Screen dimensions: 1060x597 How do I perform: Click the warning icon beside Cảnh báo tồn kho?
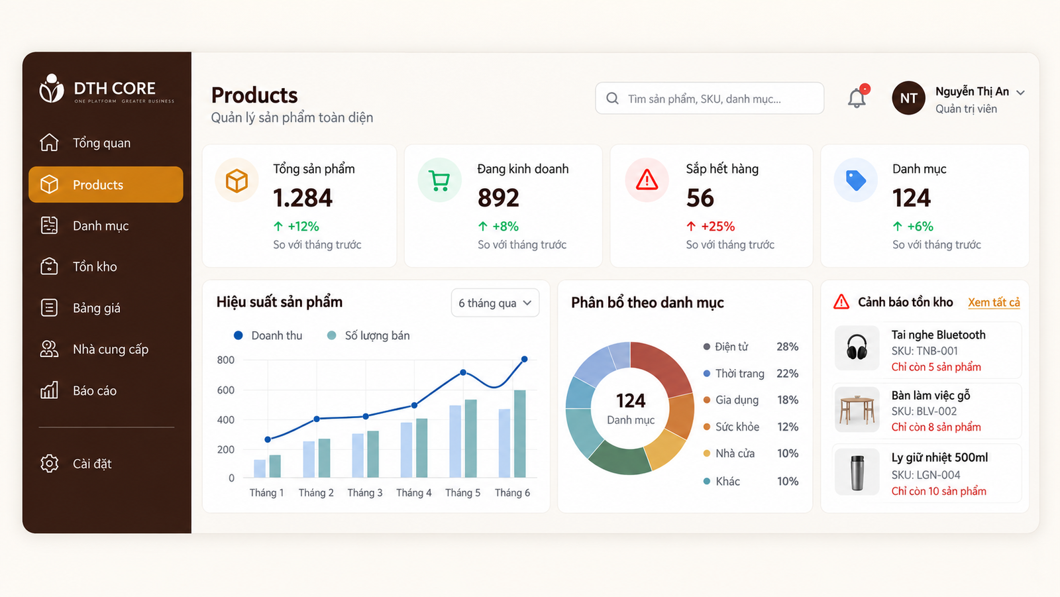click(x=841, y=302)
